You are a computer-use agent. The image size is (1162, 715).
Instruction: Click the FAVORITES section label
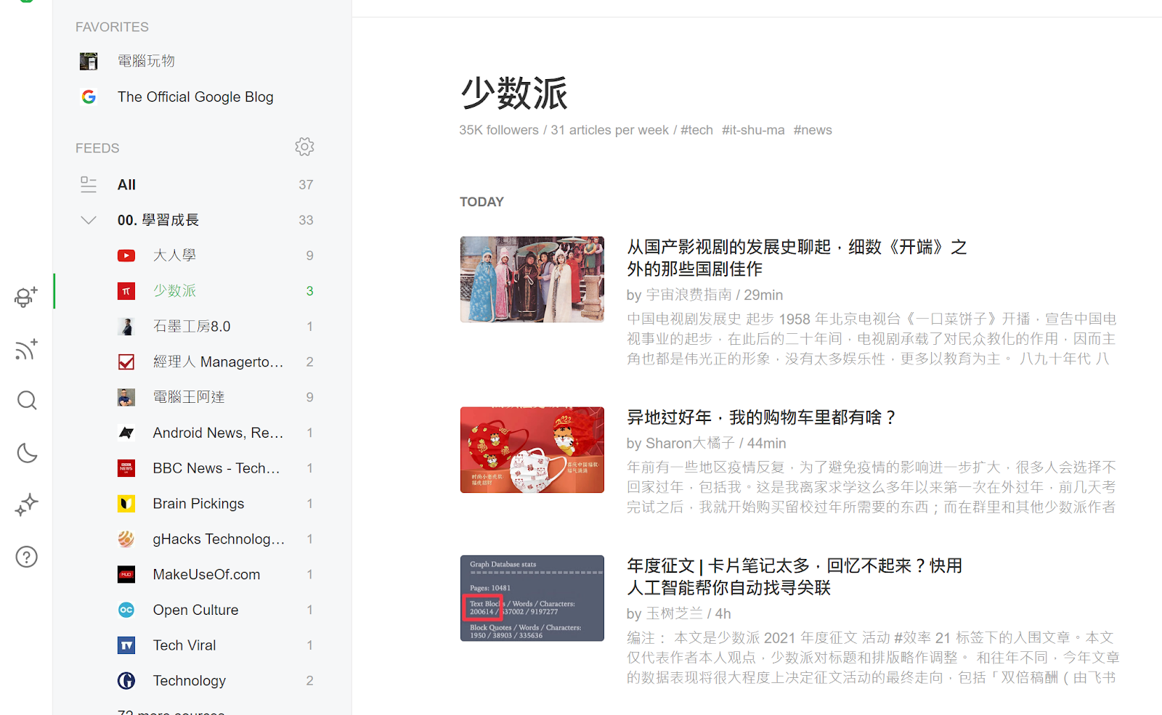tap(112, 27)
